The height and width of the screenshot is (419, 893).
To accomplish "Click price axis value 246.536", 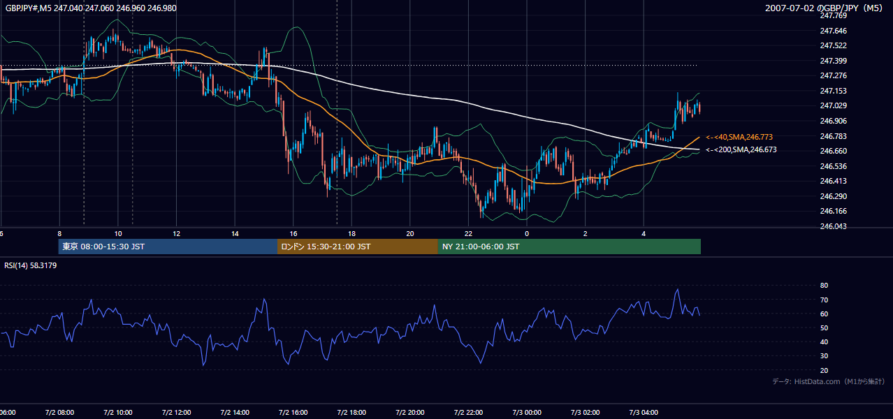I will (x=833, y=166).
